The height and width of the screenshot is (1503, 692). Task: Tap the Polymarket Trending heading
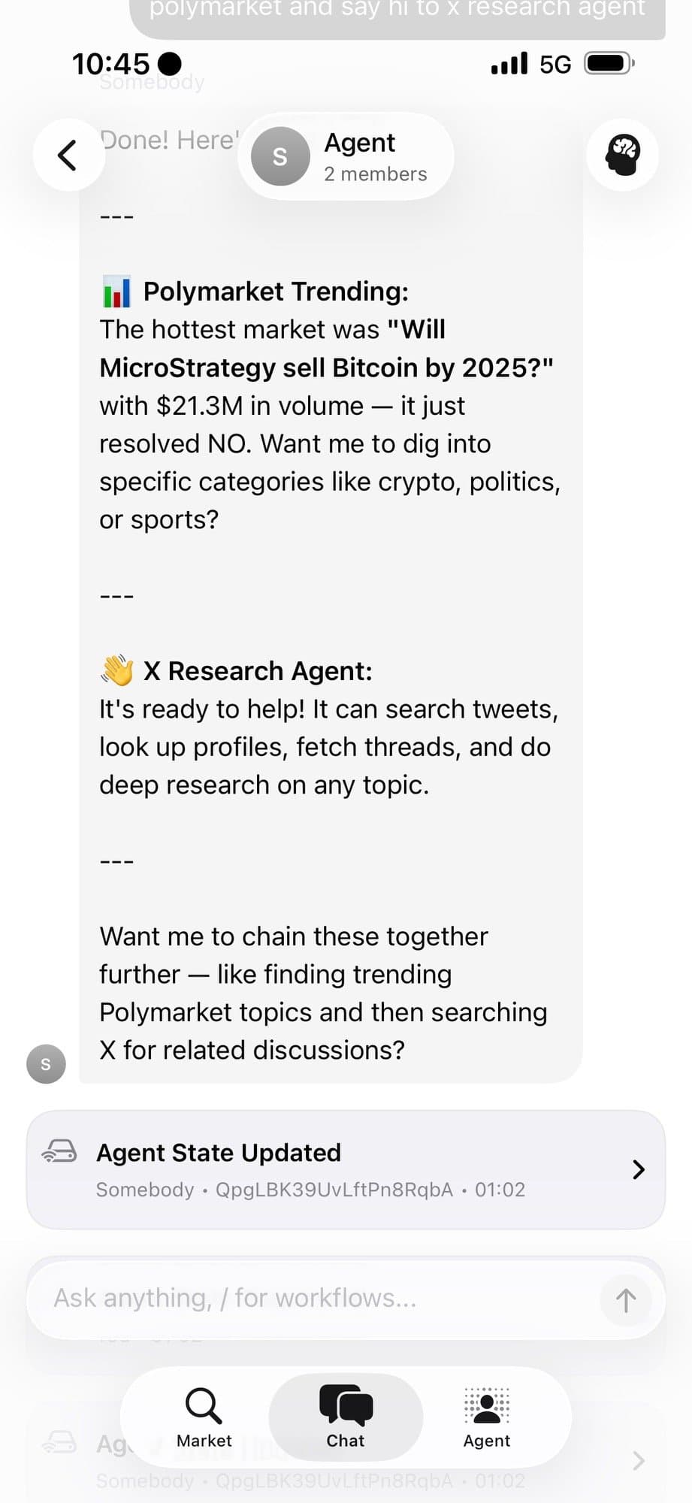coord(276,292)
